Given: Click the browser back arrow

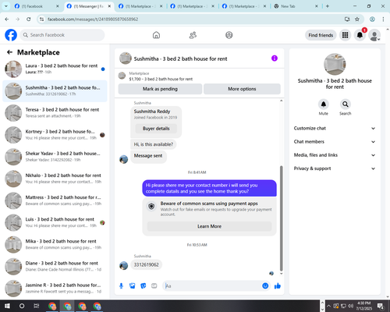Looking at the screenshot, I should click(x=7, y=19).
